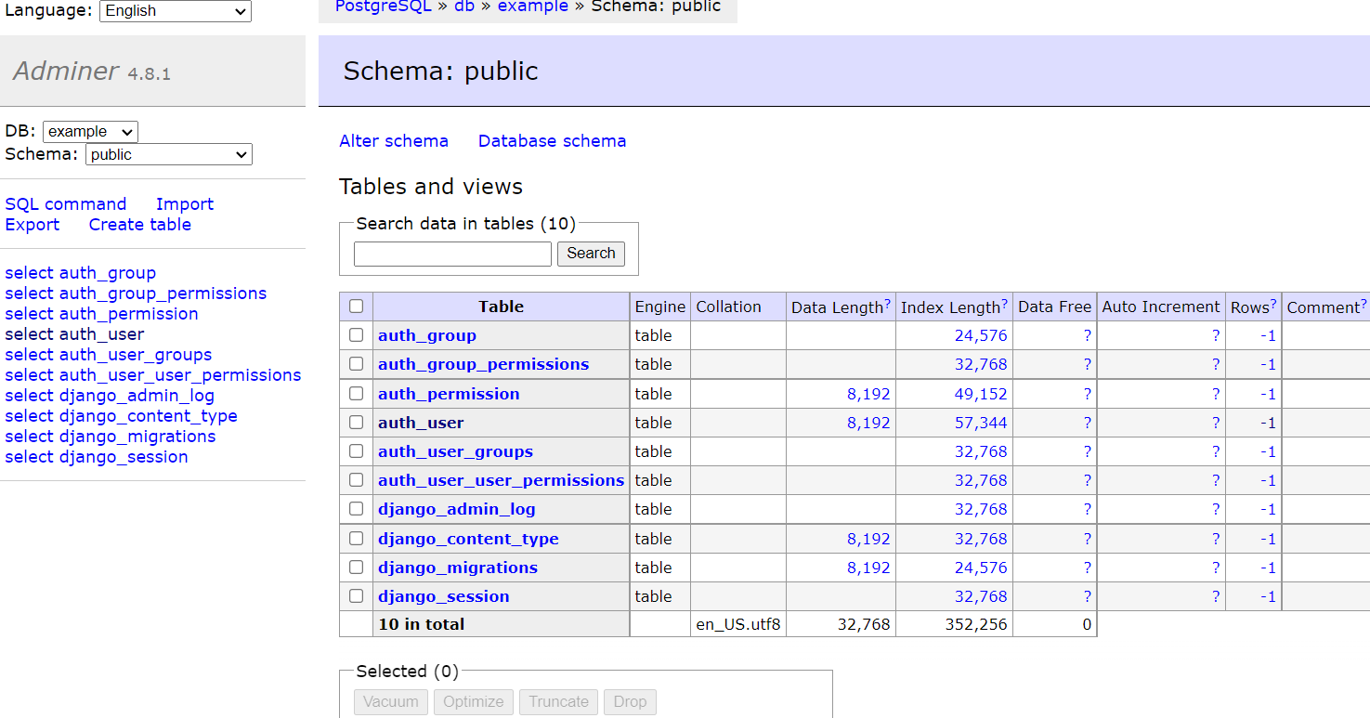This screenshot has height=718, width=1370.
Task: Click index length 49,152 of auth_permission
Action: pos(981,394)
